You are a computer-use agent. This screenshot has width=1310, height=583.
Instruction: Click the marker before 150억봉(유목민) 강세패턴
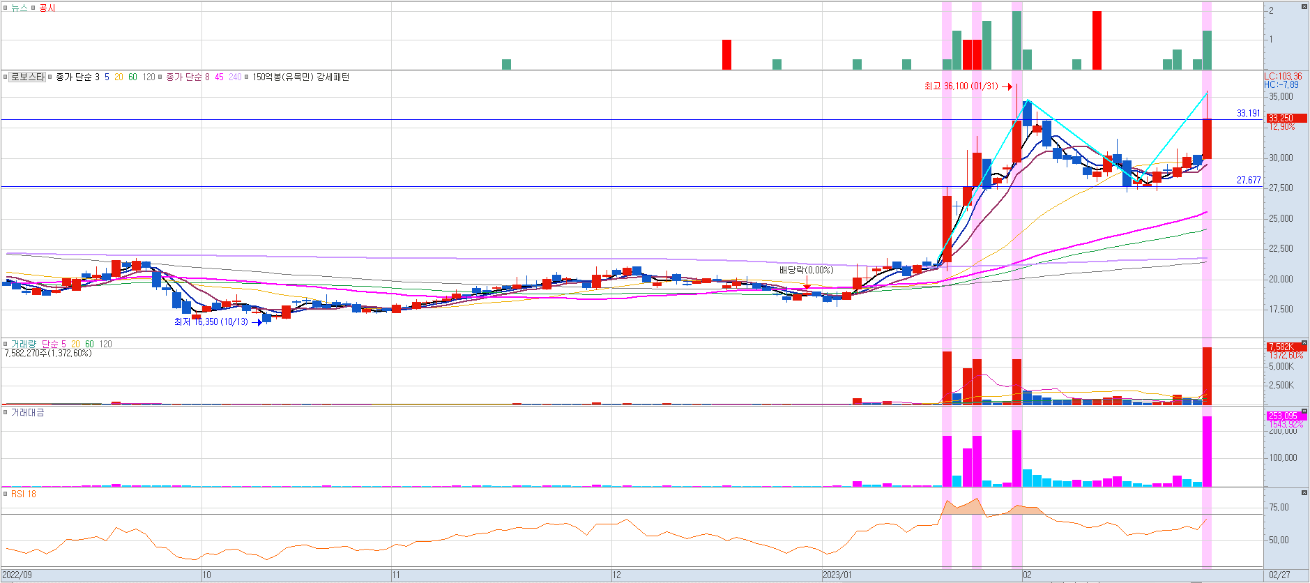click(x=247, y=77)
